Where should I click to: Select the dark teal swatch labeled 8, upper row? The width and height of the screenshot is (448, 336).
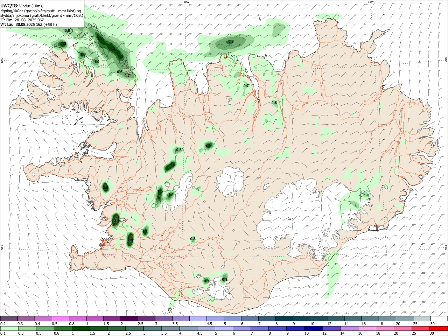coord(283,319)
